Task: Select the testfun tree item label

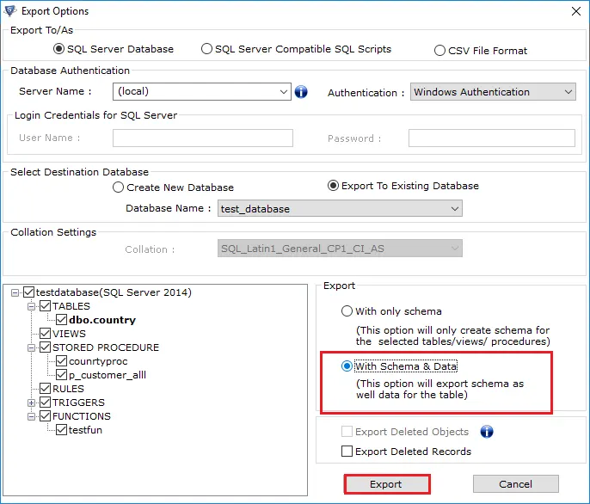Action: click(85, 430)
